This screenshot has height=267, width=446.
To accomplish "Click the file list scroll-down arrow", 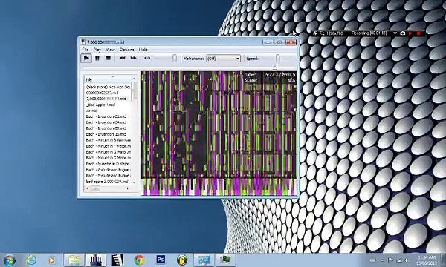I will pyautogui.click(x=134, y=182).
